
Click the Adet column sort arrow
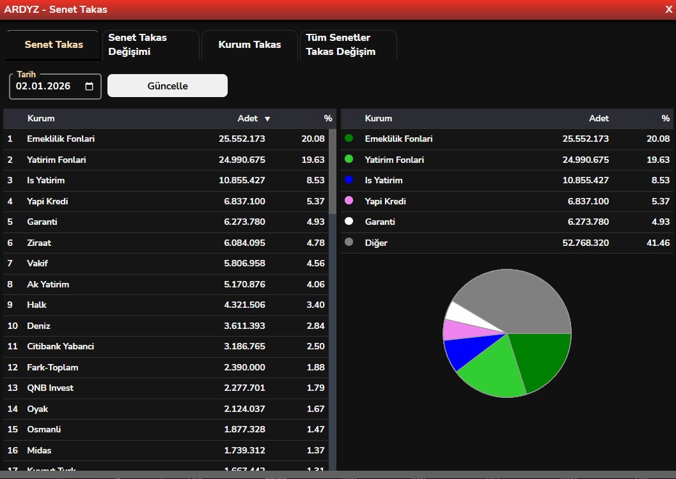pyautogui.click(x=267, y=119)
